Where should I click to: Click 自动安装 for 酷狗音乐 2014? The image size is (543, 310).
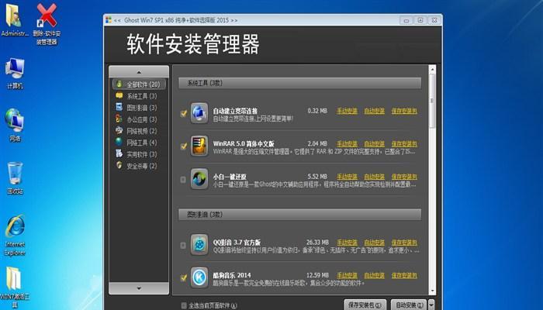375,275
